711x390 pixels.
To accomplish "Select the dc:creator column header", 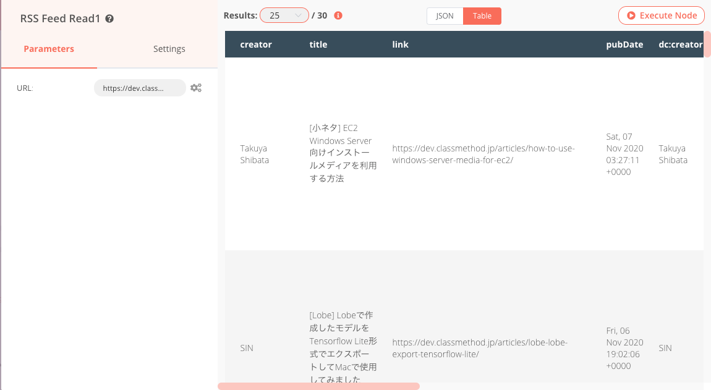I will (x=681, y=45).
